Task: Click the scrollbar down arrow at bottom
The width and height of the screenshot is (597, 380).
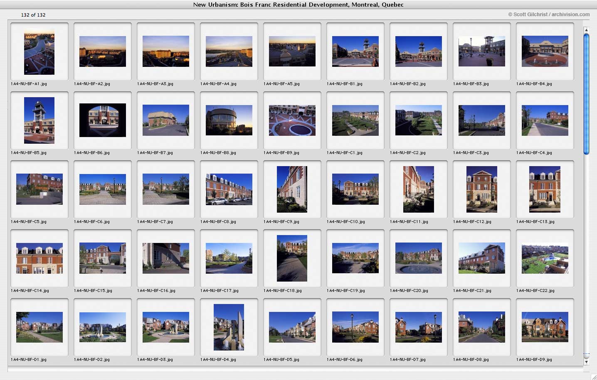Action: click(586, 362)
